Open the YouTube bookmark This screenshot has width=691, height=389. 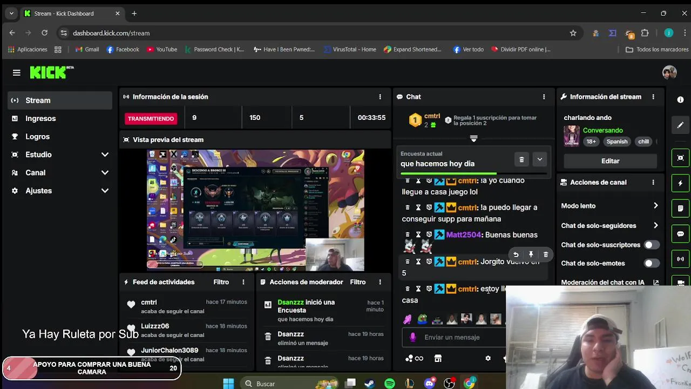point(162,49)
